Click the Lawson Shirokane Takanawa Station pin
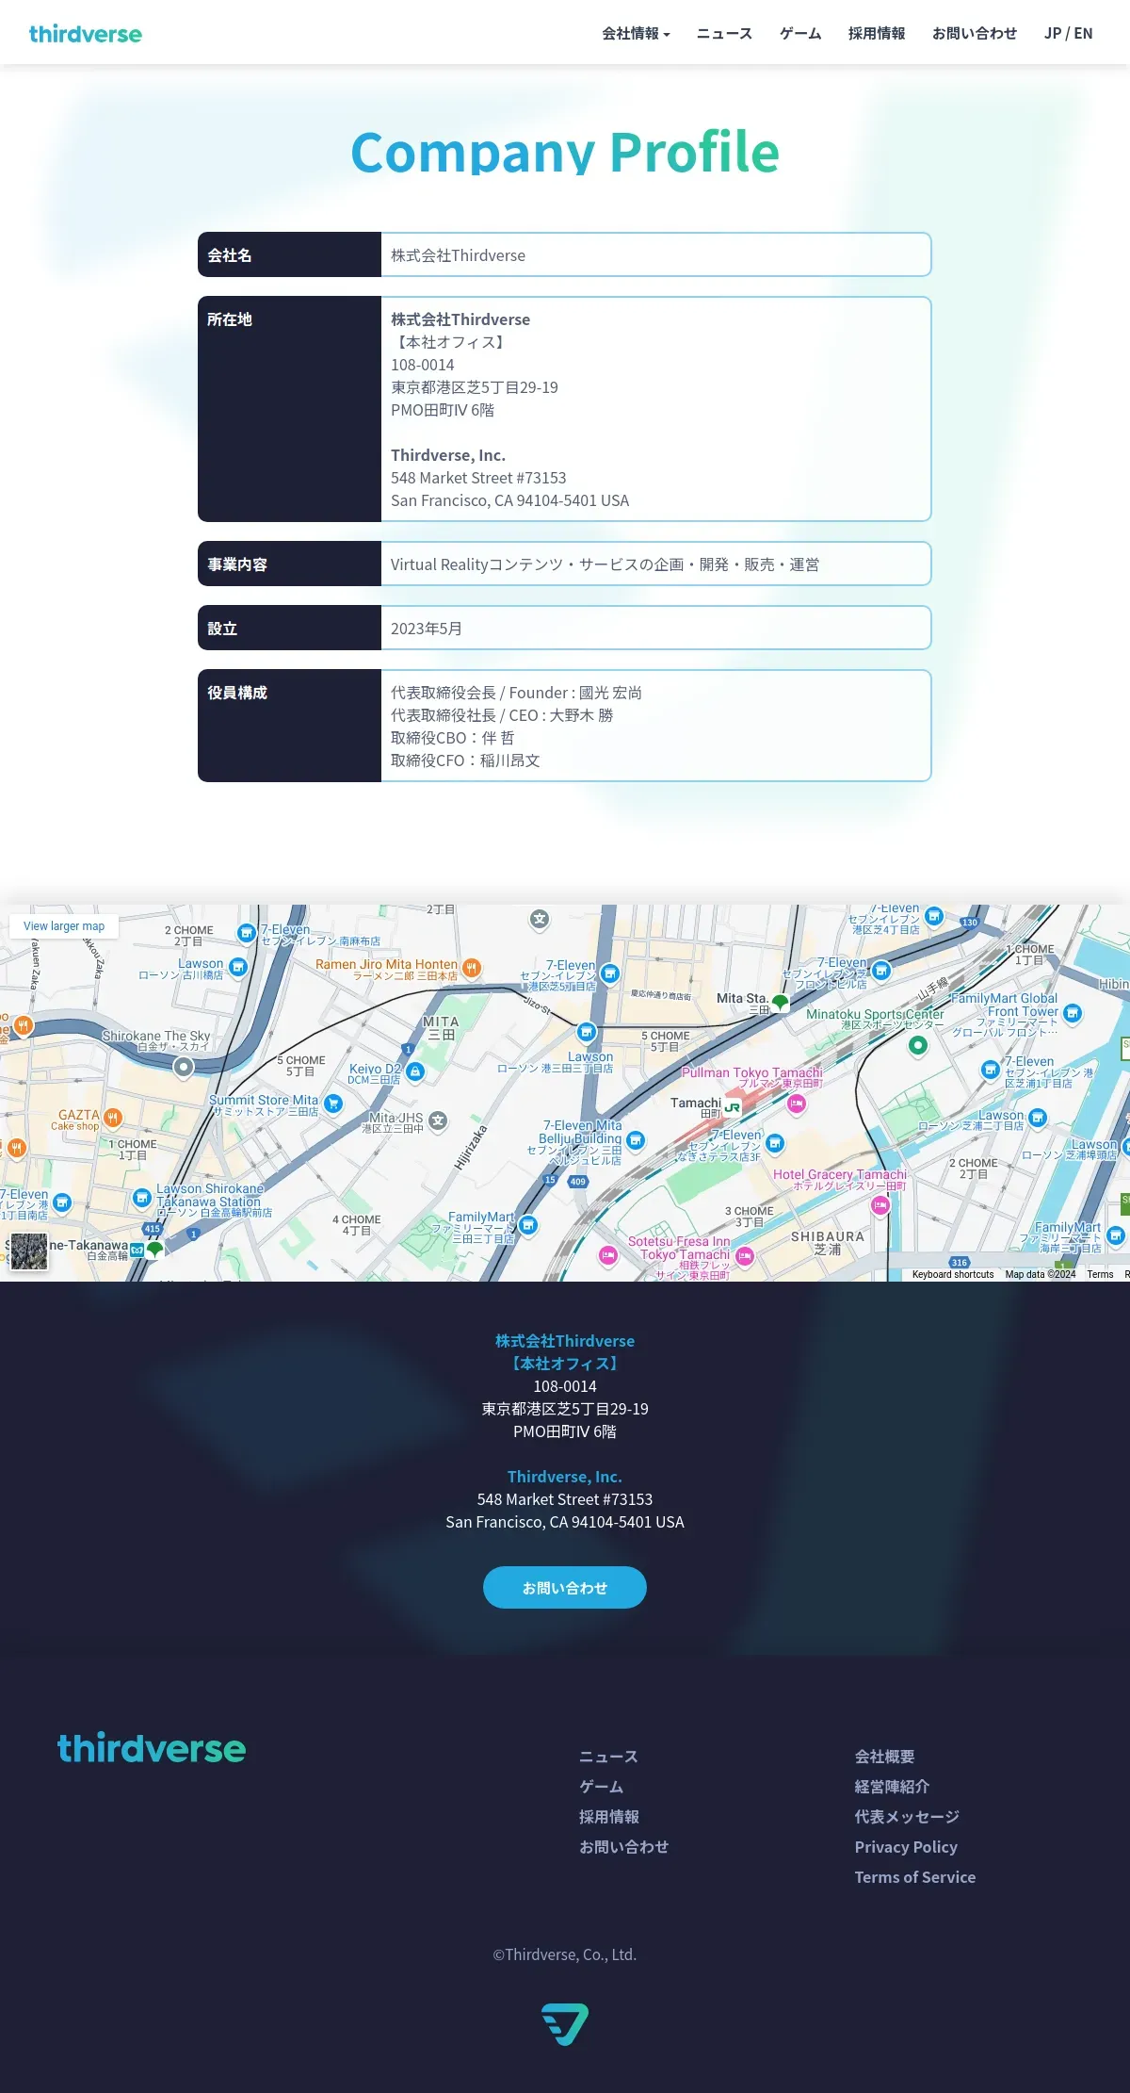This screenshot has height=2093, width=1130. point(142,1198)
